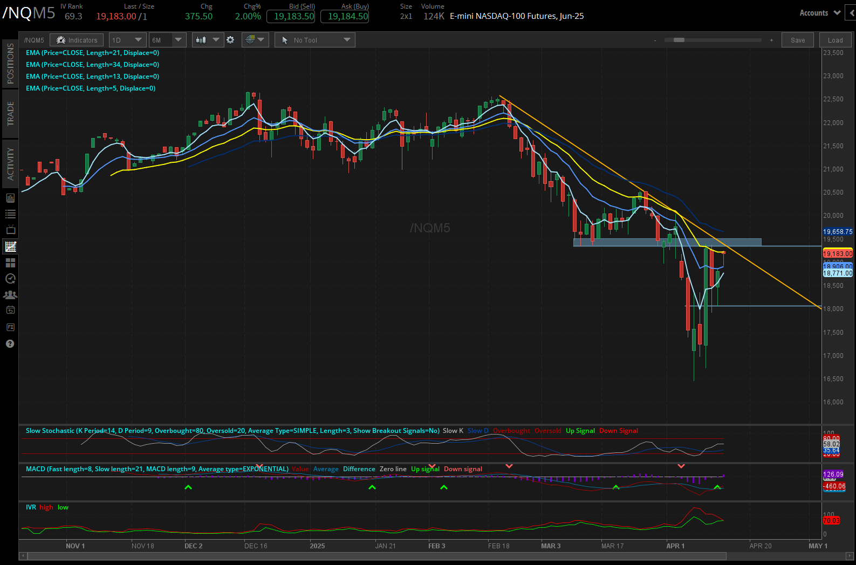Zoom out with the minus button
The image size is (856, 565).
coord(655,40)
